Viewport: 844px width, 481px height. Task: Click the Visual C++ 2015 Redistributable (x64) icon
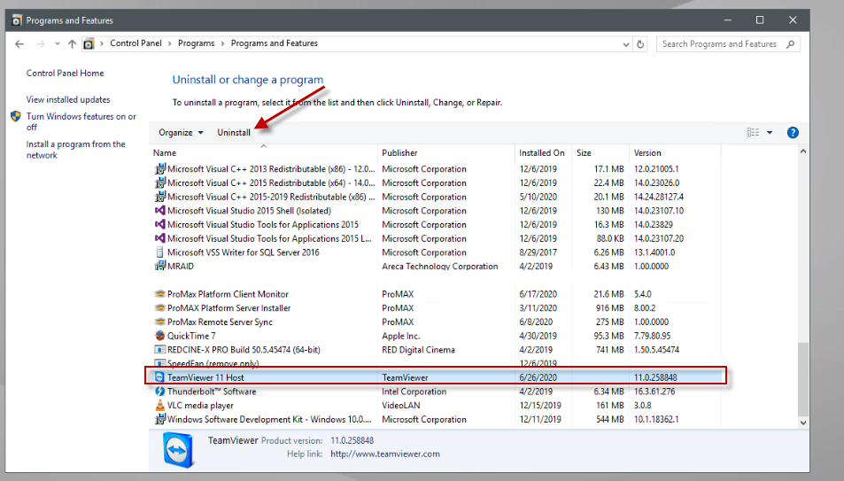point(160,182)
